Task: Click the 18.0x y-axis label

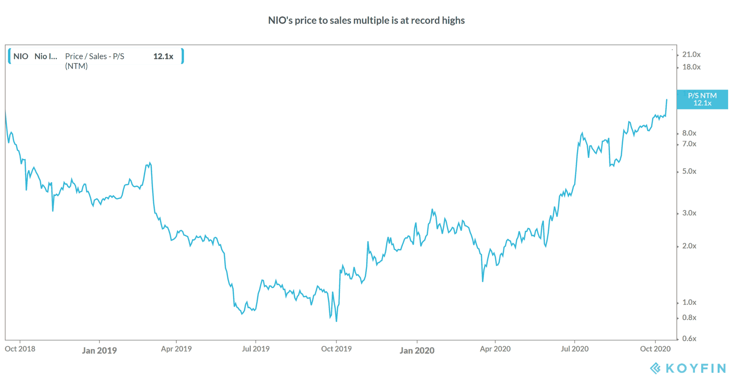Action: 691,67
